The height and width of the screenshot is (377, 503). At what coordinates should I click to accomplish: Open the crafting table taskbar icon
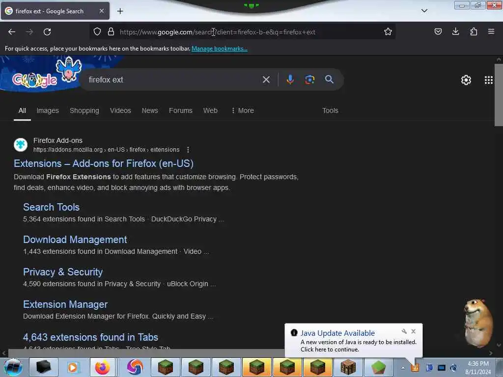348,367
